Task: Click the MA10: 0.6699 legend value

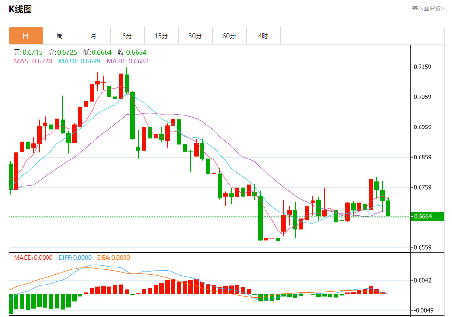Action: [79, 61]
